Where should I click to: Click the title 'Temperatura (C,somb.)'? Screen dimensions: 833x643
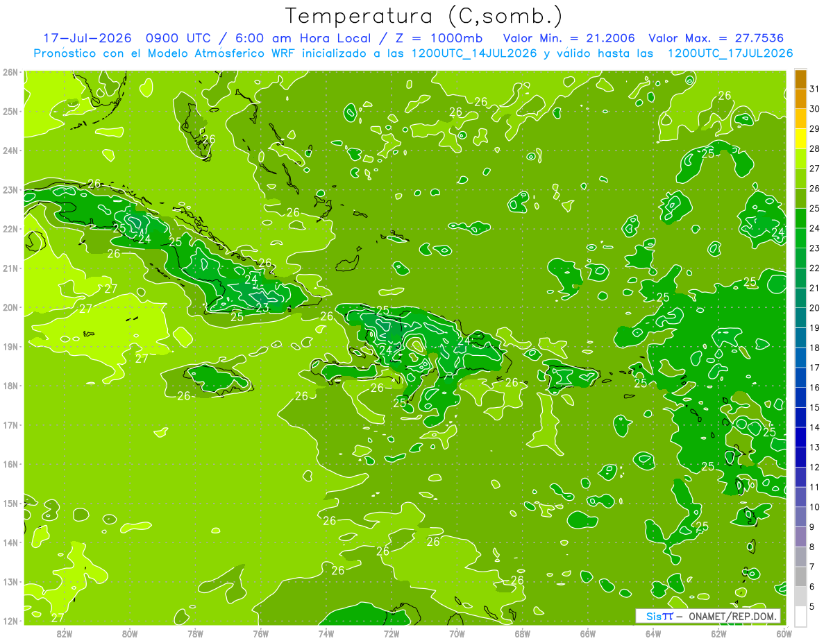click(424, 17)
